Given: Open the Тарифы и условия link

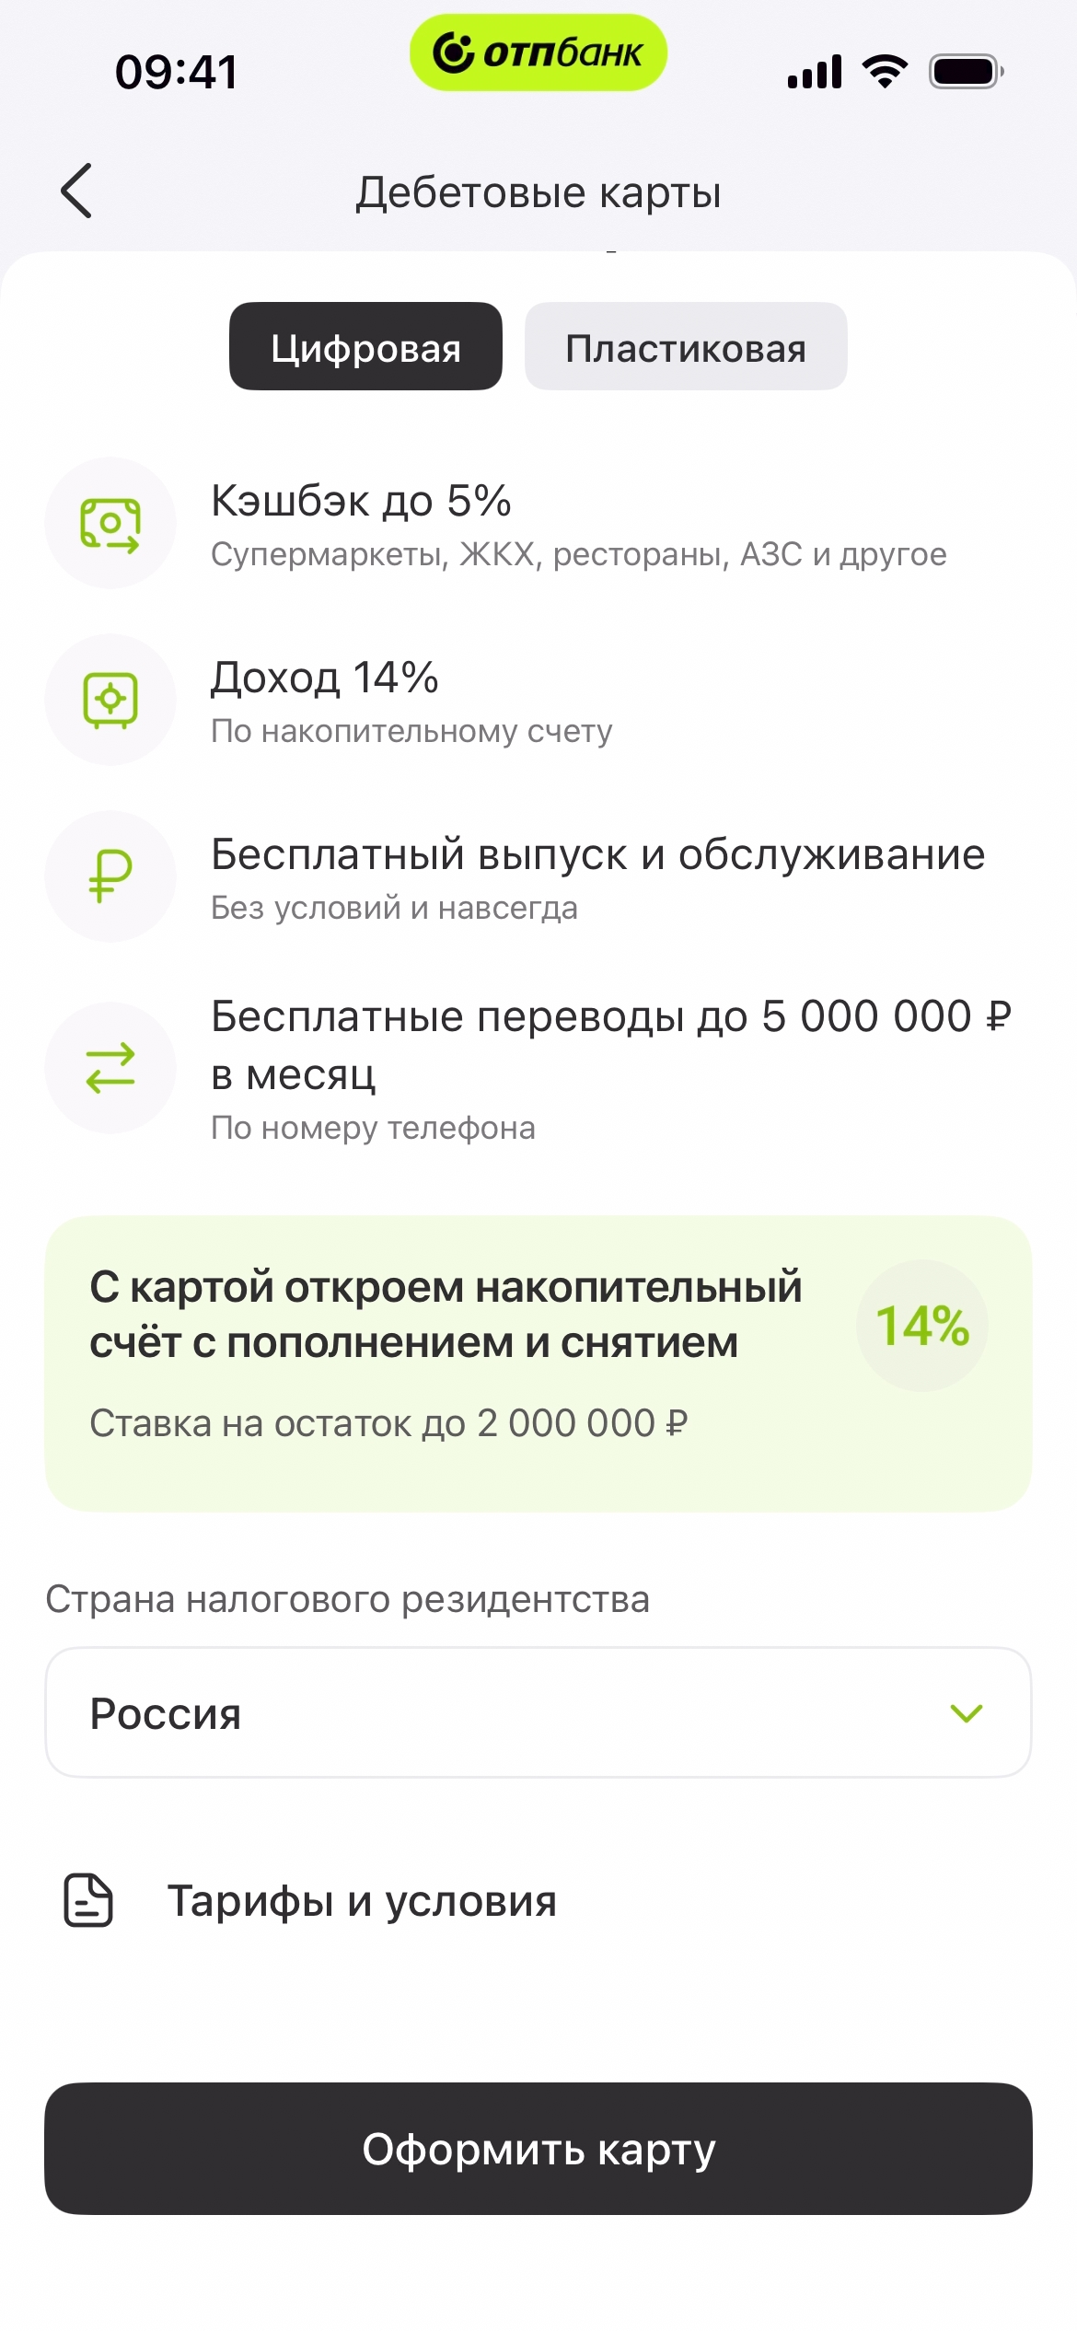Looking at the screenshot, I should [x=362, y=1901].
